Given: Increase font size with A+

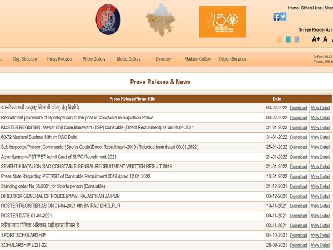Looking at the screenshot, I should coord(316,39).
